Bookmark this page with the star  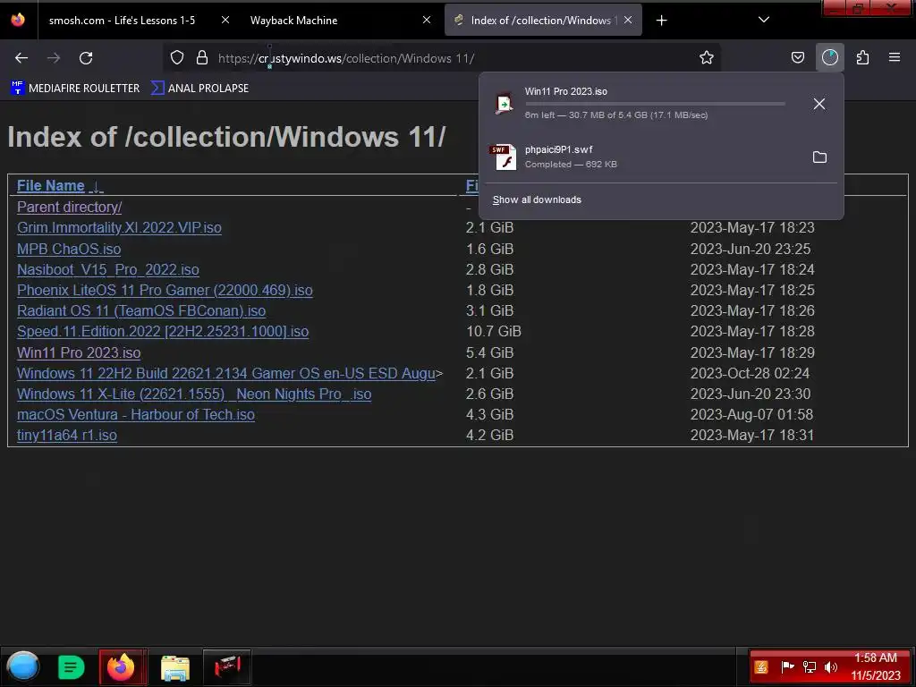707,57
